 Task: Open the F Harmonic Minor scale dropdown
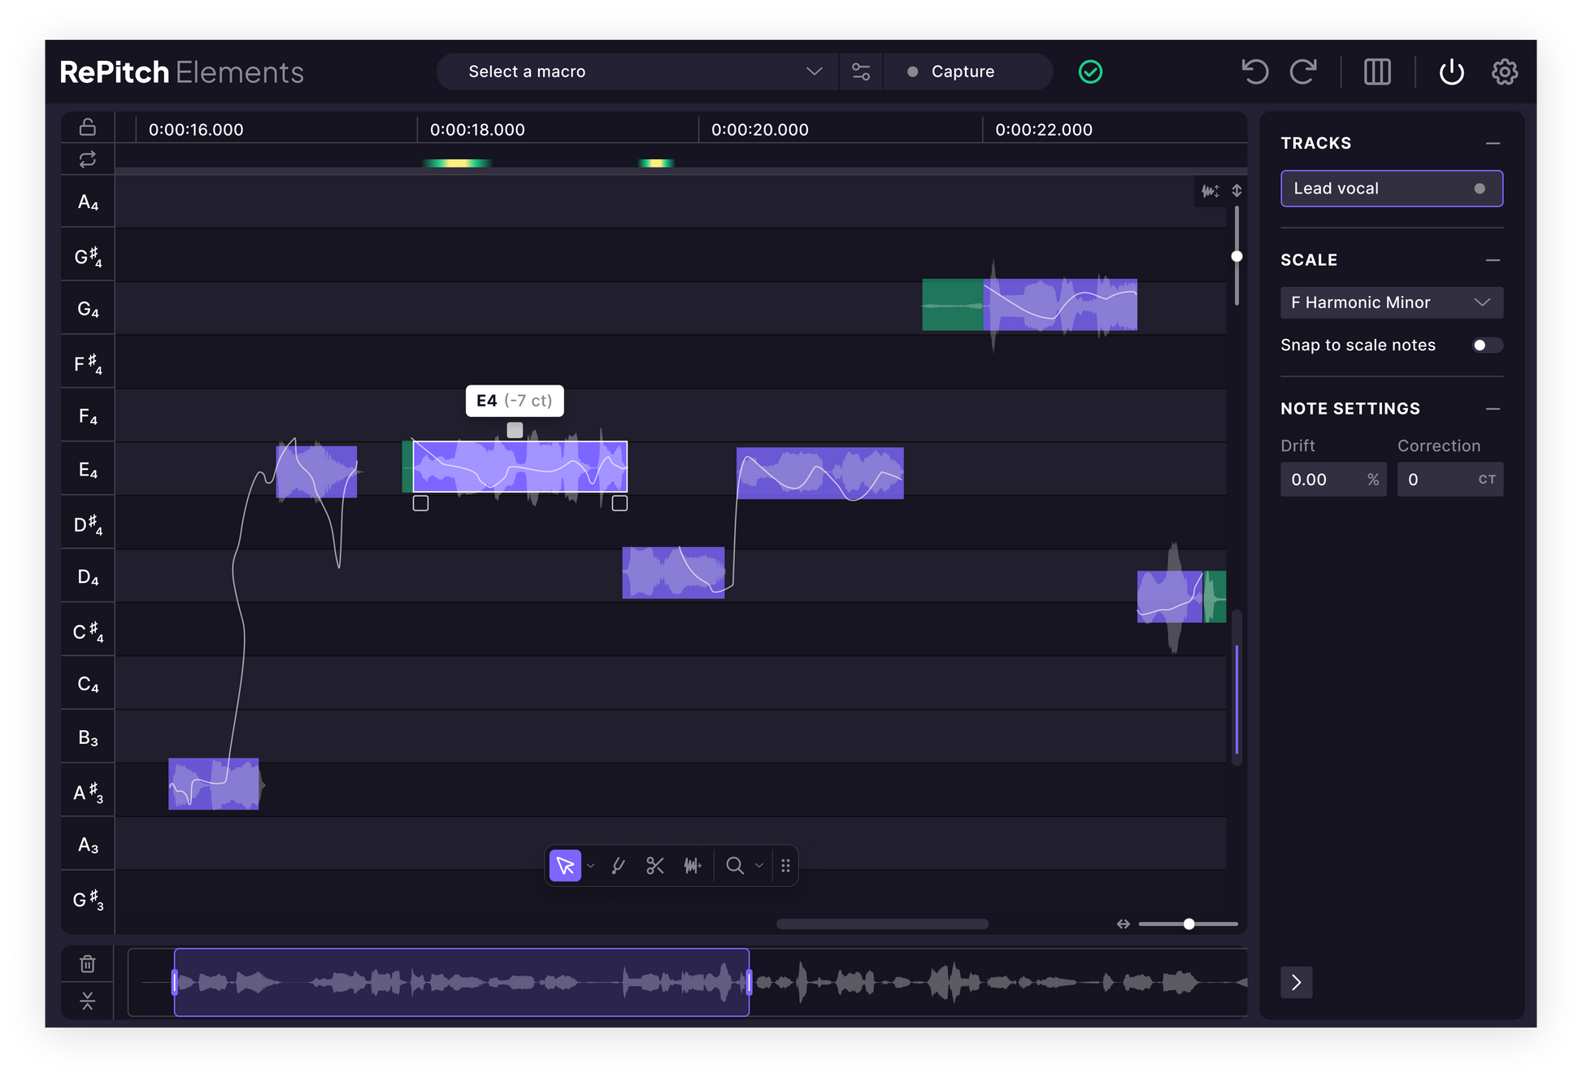1391,302
